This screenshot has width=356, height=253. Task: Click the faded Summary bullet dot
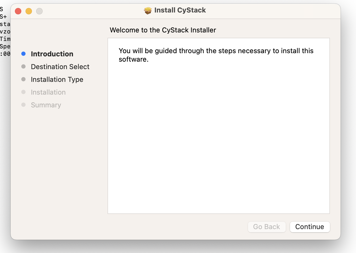pos(23,105)
